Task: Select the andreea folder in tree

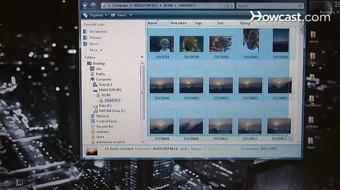Action: 102,132
